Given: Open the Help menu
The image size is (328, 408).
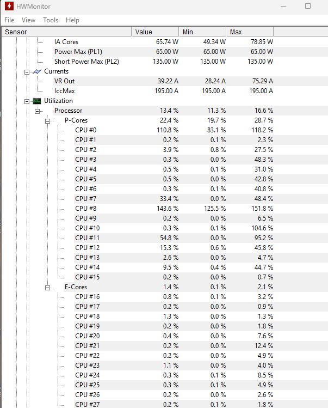Looking at the screenshot, I should coord(72,20).
